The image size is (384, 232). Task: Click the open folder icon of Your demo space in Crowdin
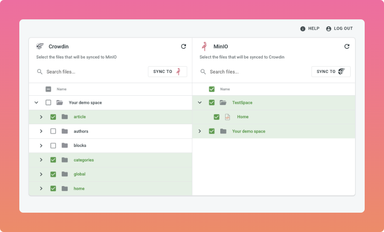(x=60, y=102)
